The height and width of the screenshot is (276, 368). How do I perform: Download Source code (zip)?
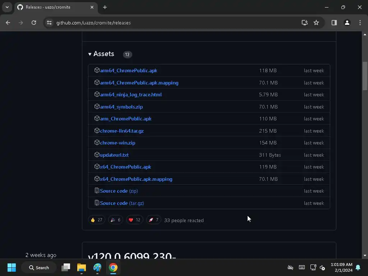click(119, 191)
